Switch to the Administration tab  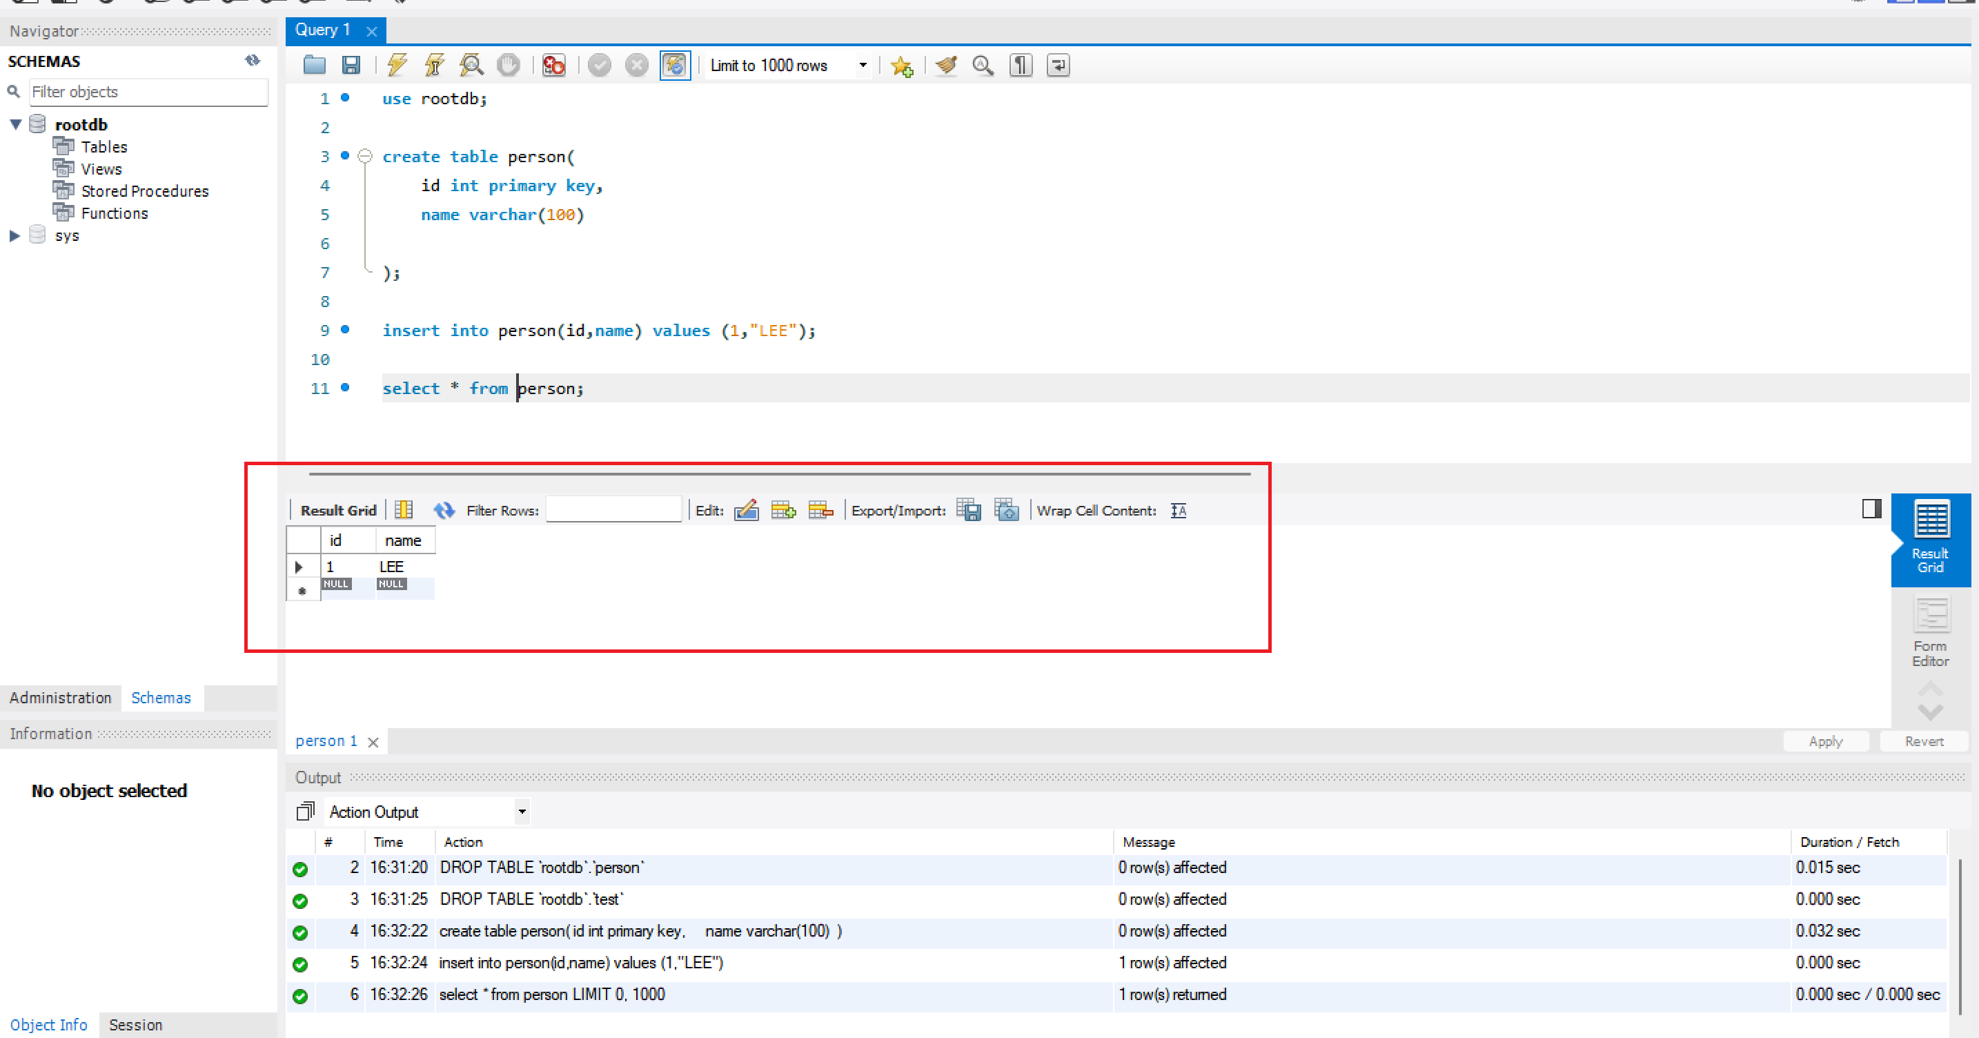[x=60, y=698]
